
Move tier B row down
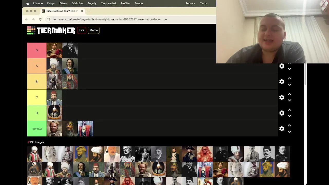289,85
